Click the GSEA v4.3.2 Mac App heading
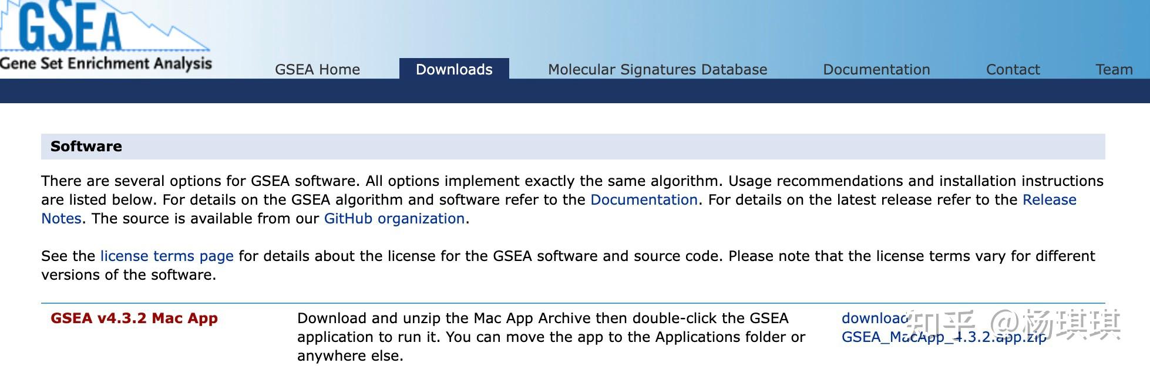This screenshot has width=1150, height=373. 134,318
